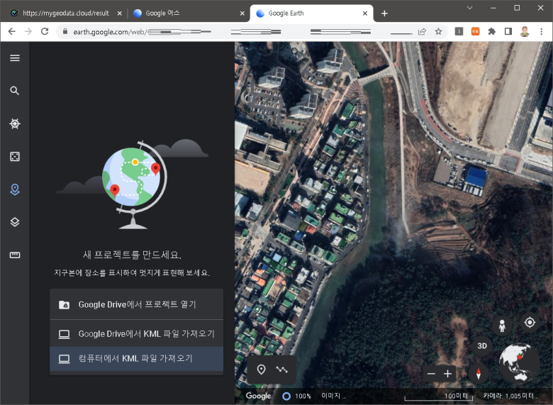Import KML file from Google Drive

point(137,333)
